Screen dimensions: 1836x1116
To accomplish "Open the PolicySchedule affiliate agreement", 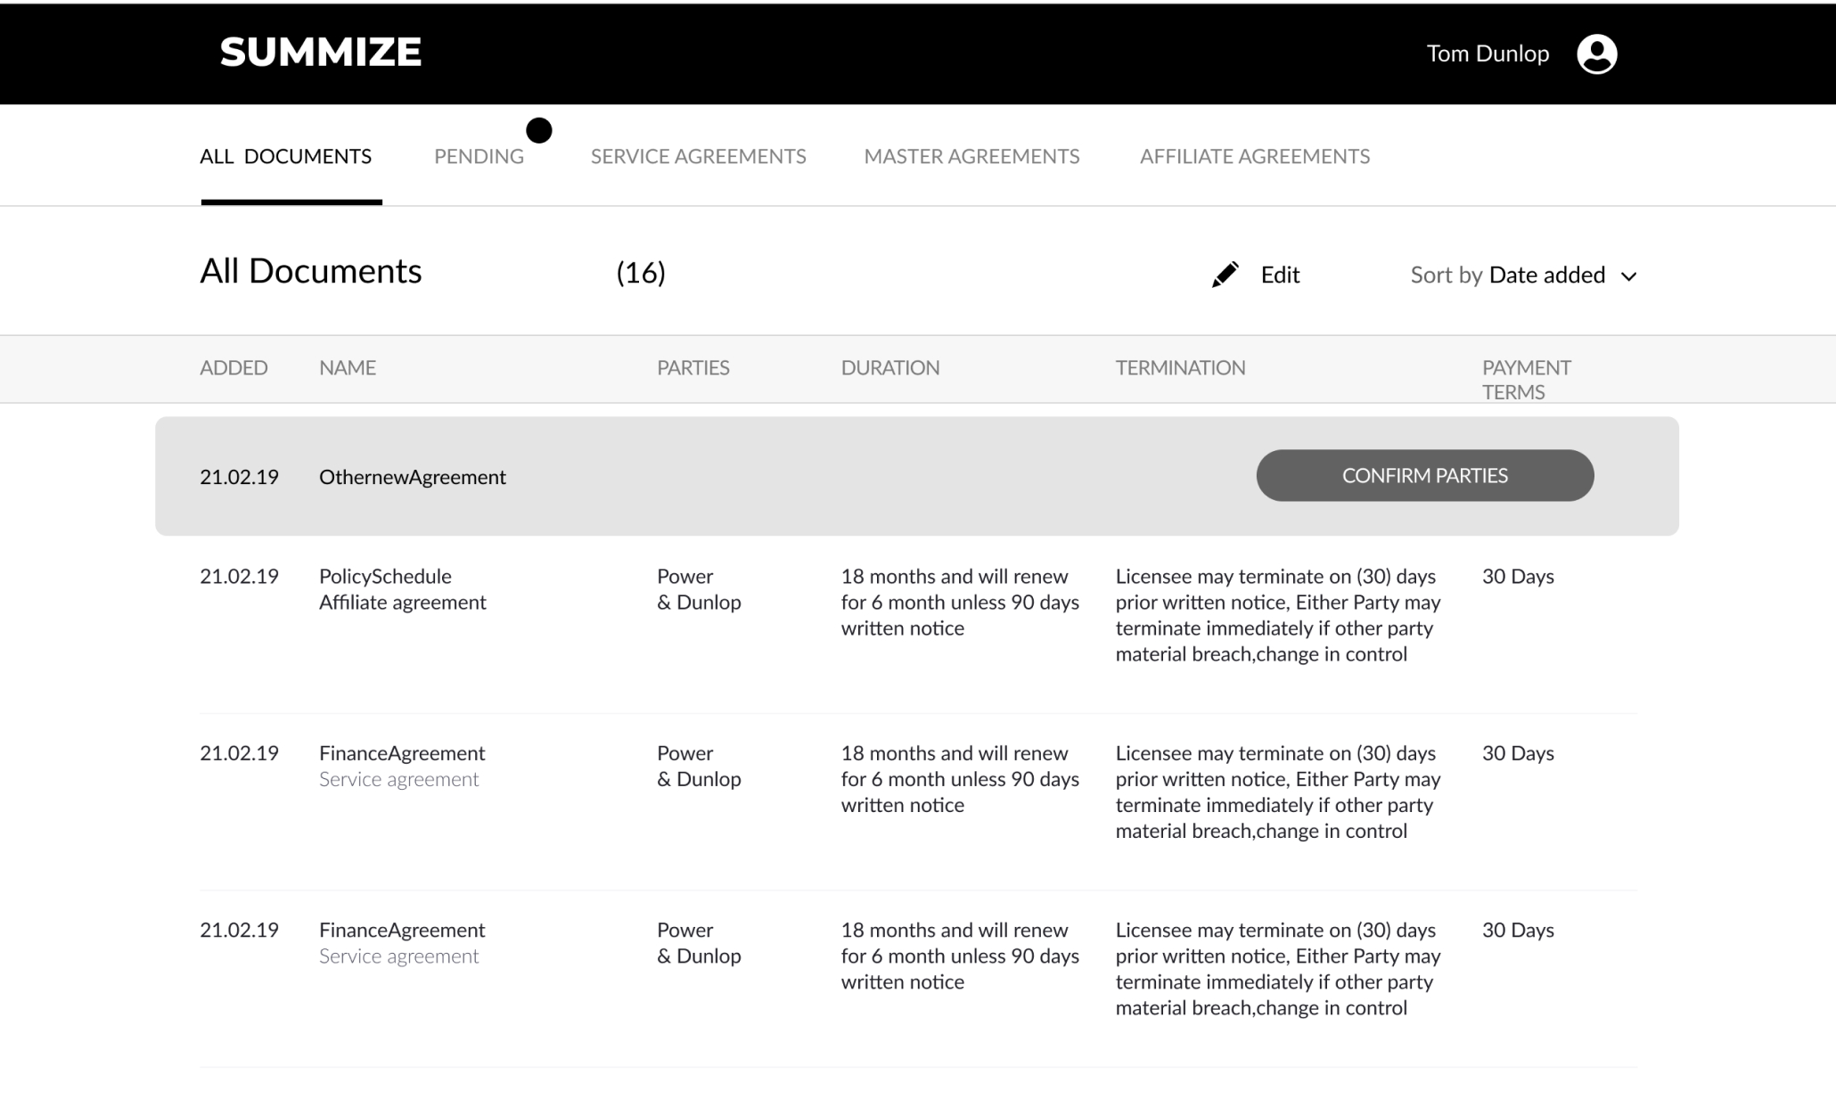I will [x=402, y=589].
